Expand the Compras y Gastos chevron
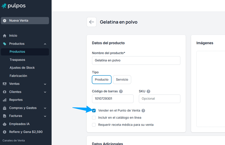The image size is (225, 145). 45,108
